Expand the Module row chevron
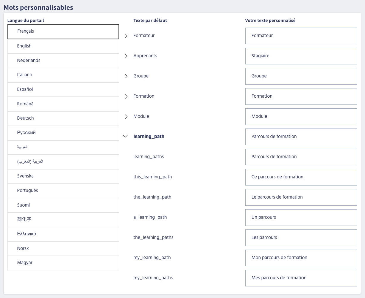The width and height of the screenshot is (365, 298). tap(126, 117)
